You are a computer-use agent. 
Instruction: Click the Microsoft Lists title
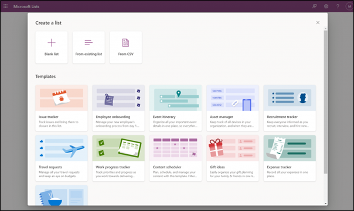[26, 6]
